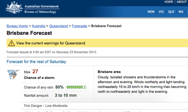Open the HOME menu item
Image resolution: width=188 pixels, height=112 pixels.
[x=169, y=2]
